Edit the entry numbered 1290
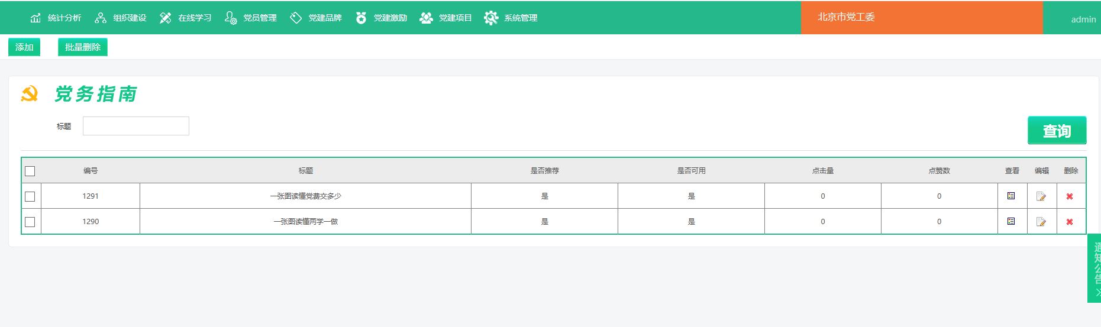This screenshot has width=1101, height=327. 1041,222
